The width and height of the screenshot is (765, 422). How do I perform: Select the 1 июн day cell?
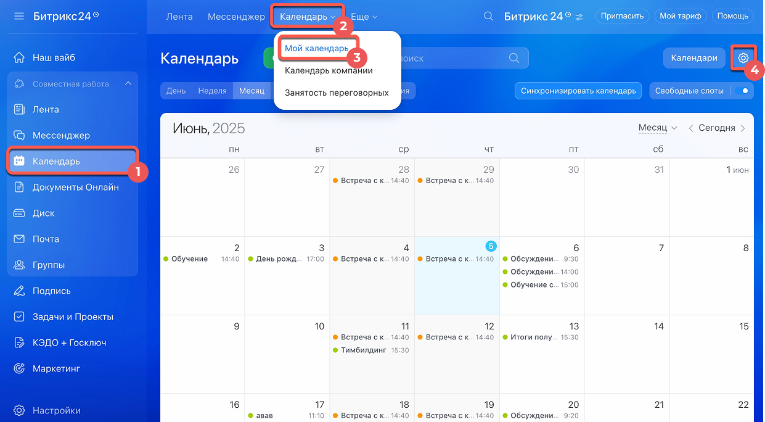711,197
